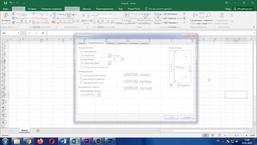Add a new sheet with the plus icon
Screen dimensions: 257x145
38,130
